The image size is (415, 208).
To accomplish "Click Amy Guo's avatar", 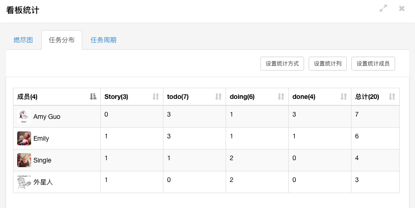I will click(x=24, y=117).
